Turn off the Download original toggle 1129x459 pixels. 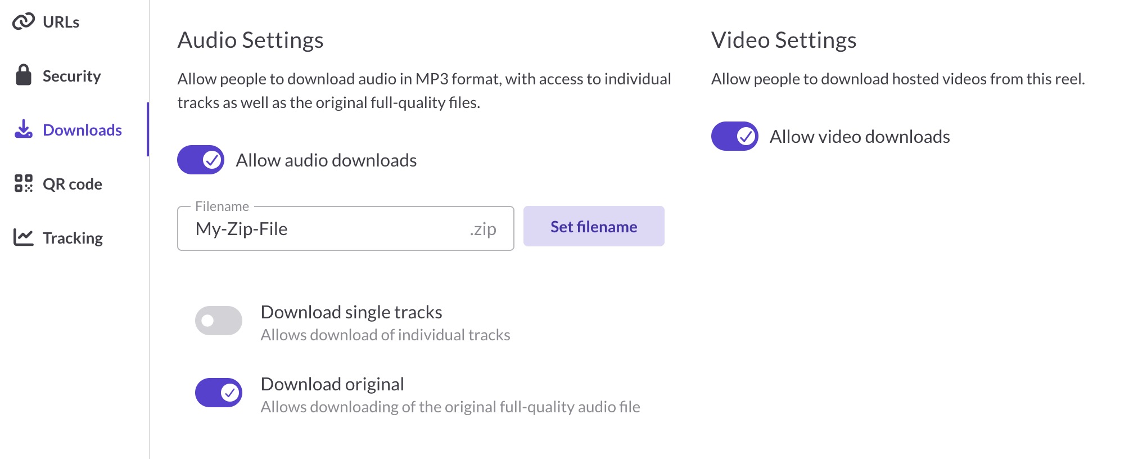[219, 393]
